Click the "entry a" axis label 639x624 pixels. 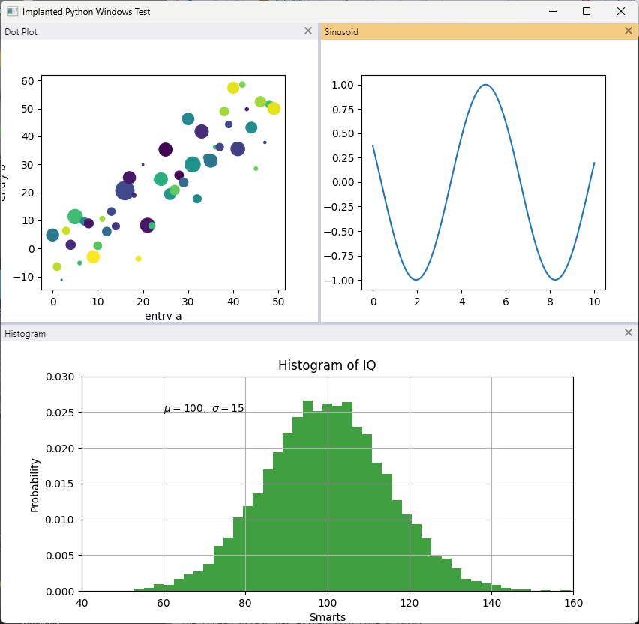(x=163, y=316)
